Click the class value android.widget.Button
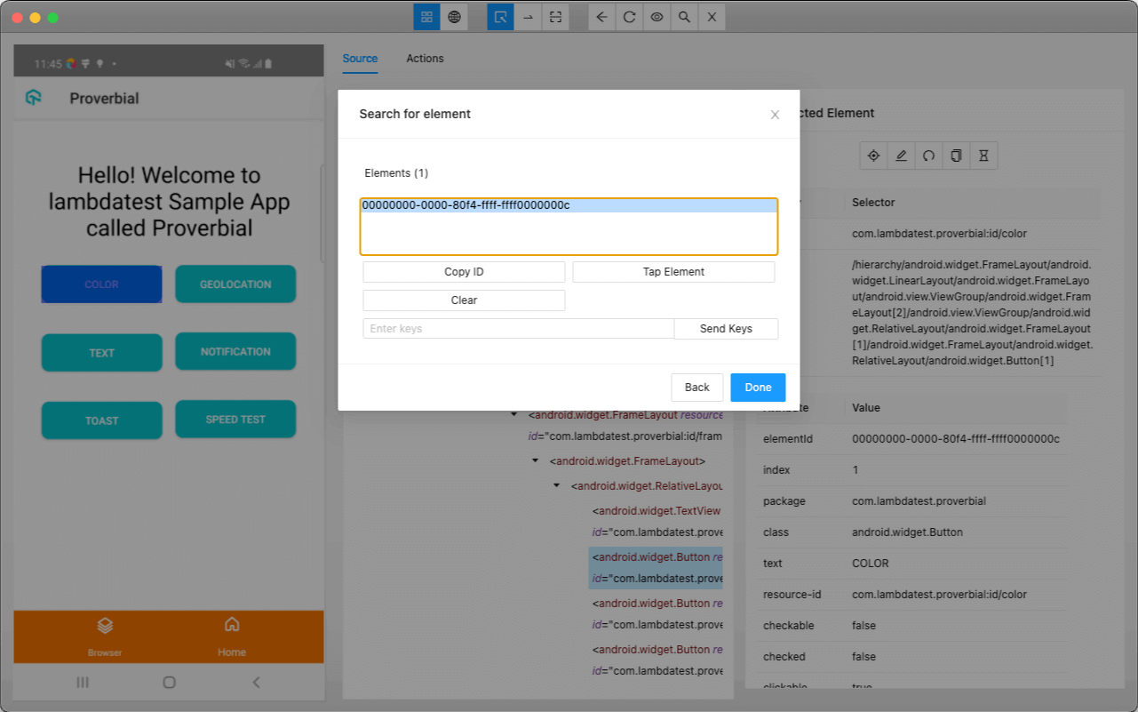The height and width of the screenshot is (712, 1138). [907, 532]
